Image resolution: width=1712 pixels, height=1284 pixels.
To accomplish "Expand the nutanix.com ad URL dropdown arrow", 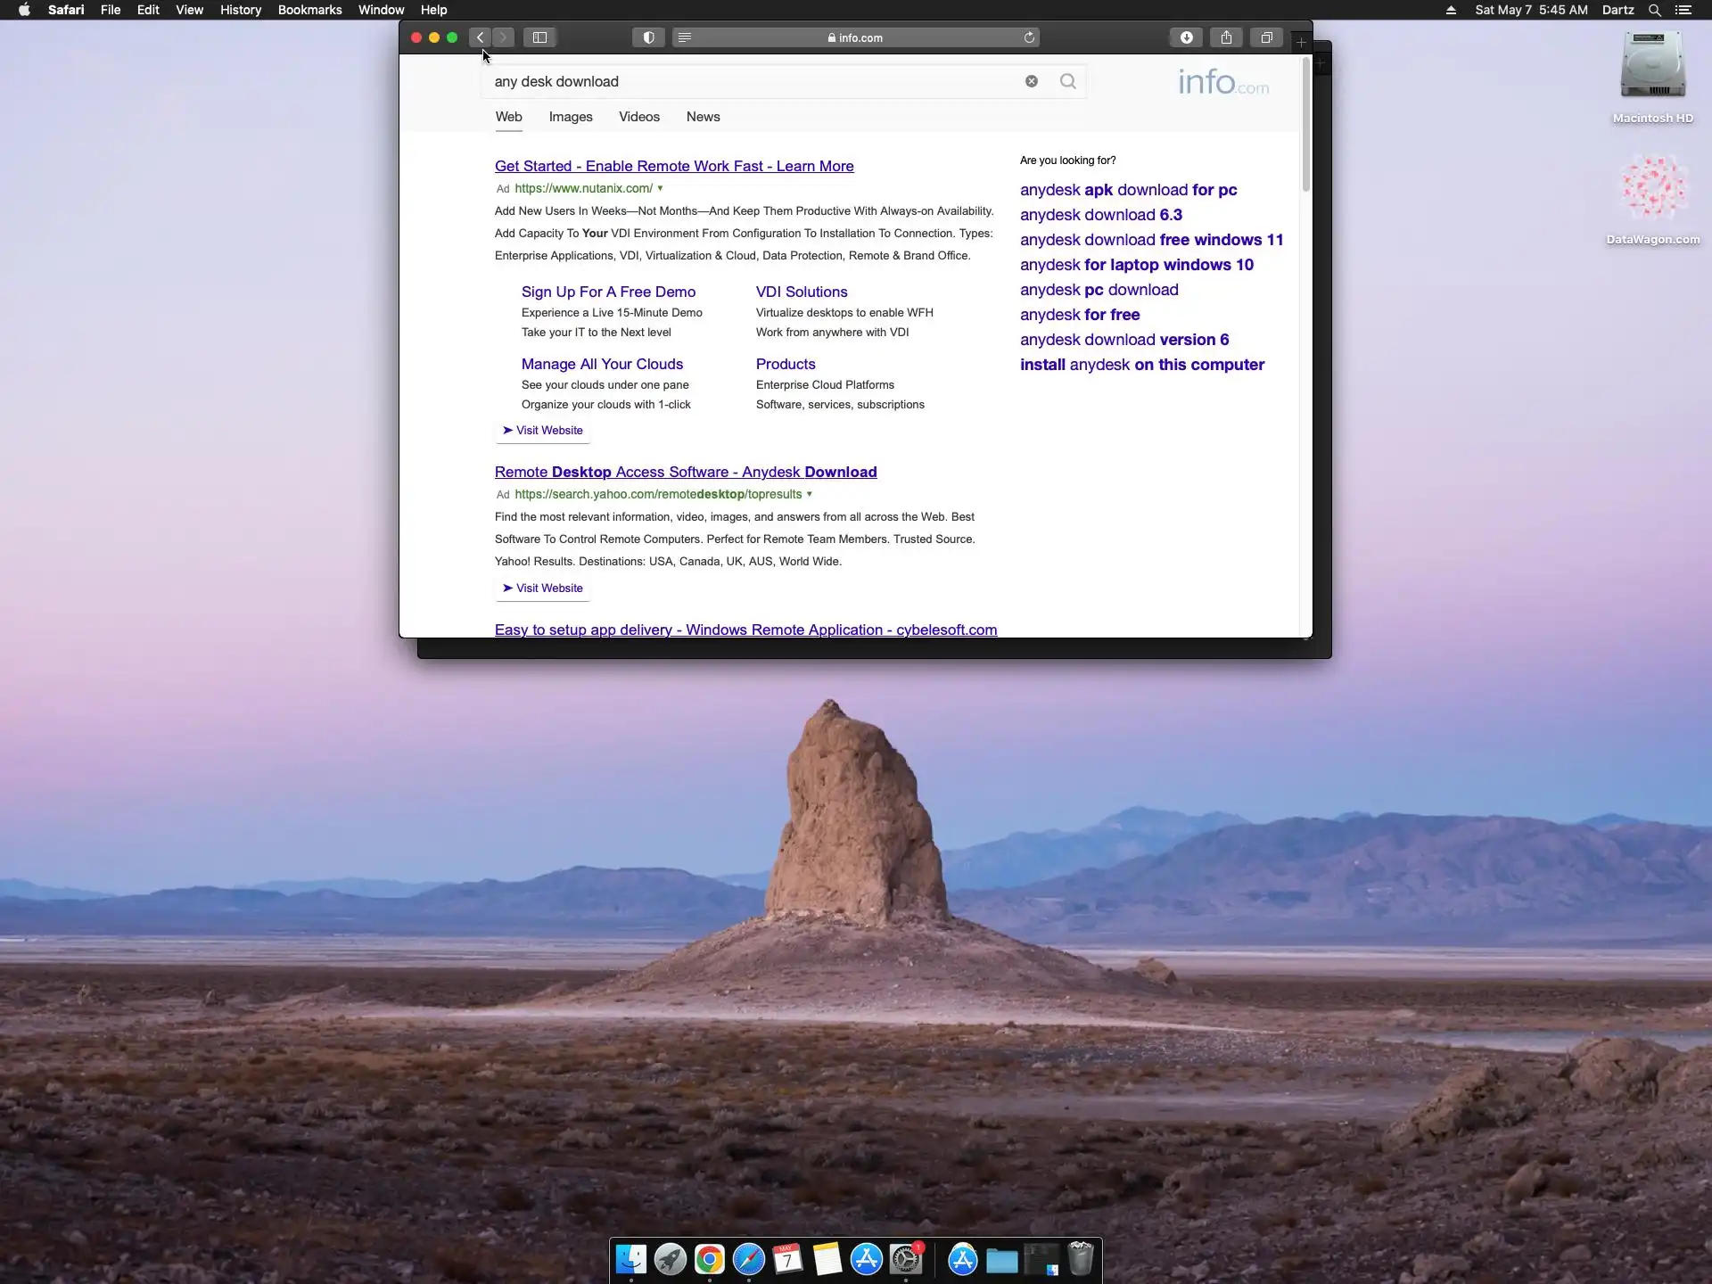I will (x=660, y=188).
